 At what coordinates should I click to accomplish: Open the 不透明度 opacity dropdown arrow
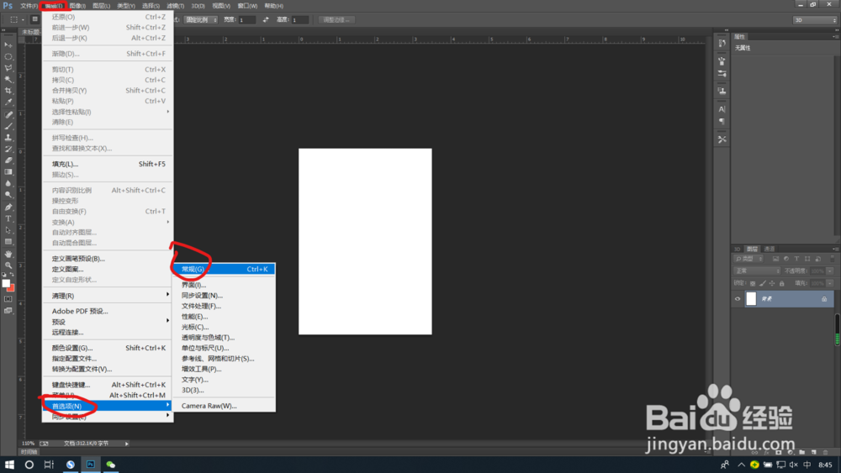830,271
